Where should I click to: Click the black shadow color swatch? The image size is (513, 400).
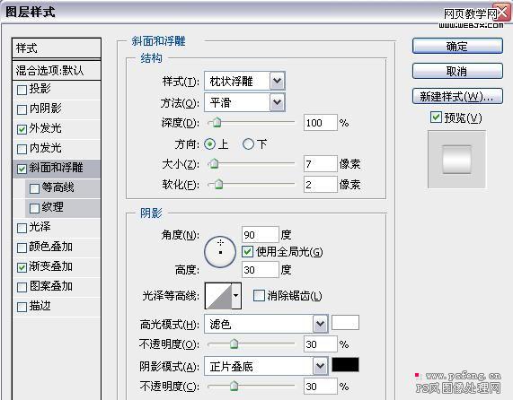346,364
